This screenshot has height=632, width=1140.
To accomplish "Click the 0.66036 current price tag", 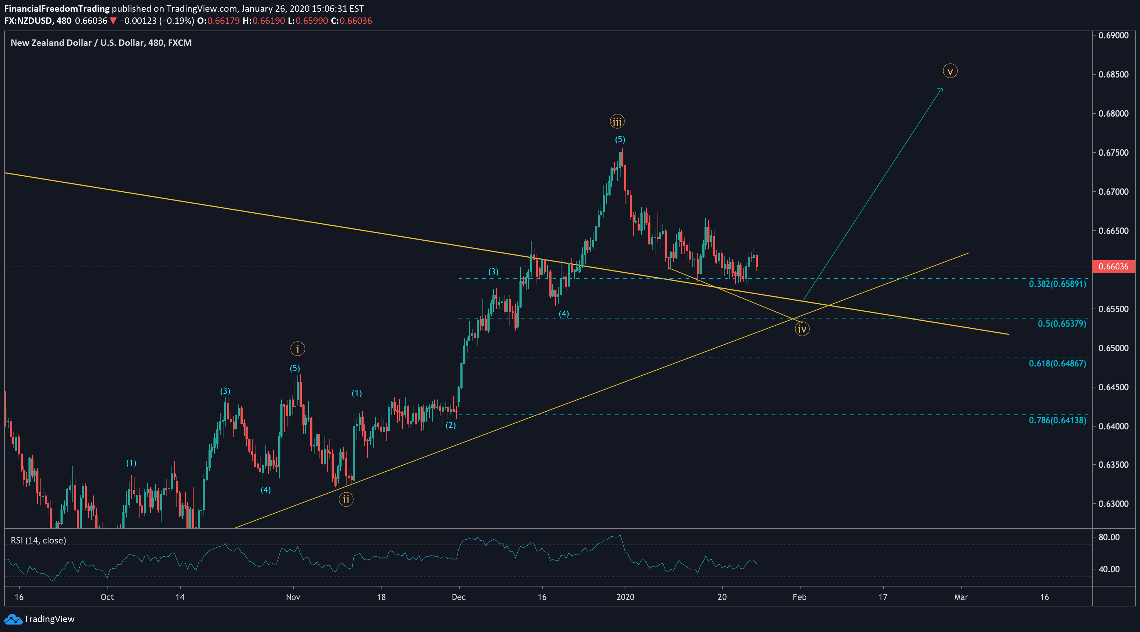I will pos(1113,267).
